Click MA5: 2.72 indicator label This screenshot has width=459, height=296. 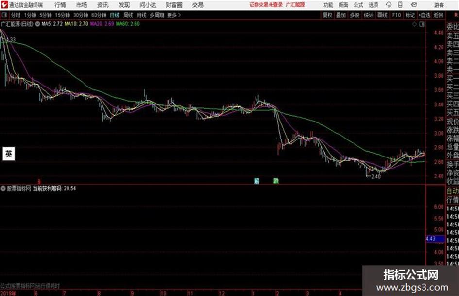pyautogui.click(x=52, y=24)
